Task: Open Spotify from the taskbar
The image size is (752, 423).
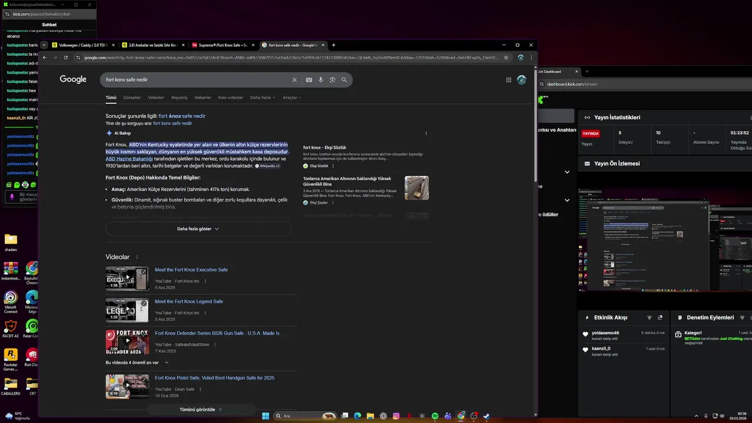Action: pyautogui.click(x=435, y=416)
